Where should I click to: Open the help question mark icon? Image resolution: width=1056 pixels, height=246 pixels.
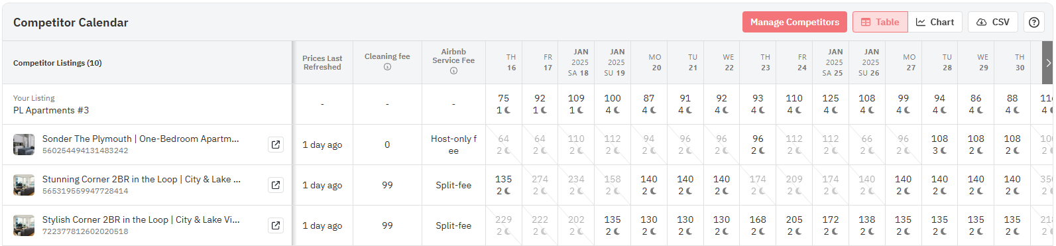[1033, 22]
